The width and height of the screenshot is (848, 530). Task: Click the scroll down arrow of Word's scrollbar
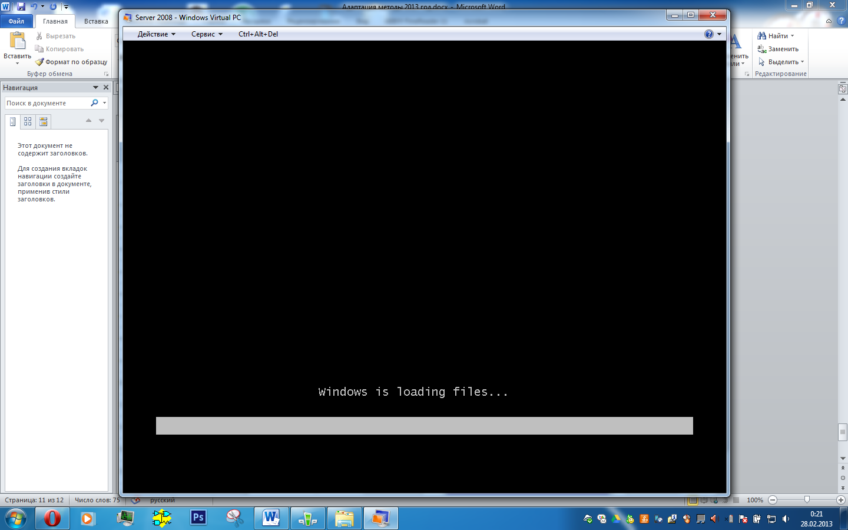pyautogui.click(x=843, y=458)
